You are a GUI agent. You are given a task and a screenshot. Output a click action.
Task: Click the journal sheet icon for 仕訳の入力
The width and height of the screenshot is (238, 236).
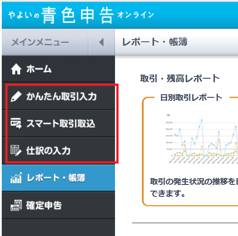click(x=16, y=150)
